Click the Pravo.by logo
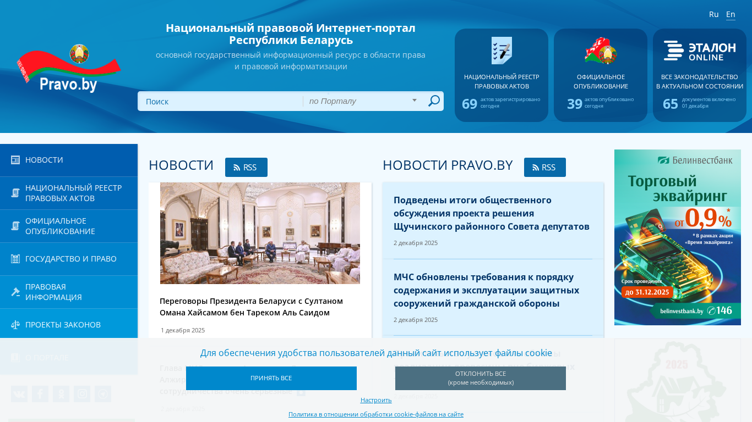The height and width of the screenshot is (422, 752). click(69, 68)
